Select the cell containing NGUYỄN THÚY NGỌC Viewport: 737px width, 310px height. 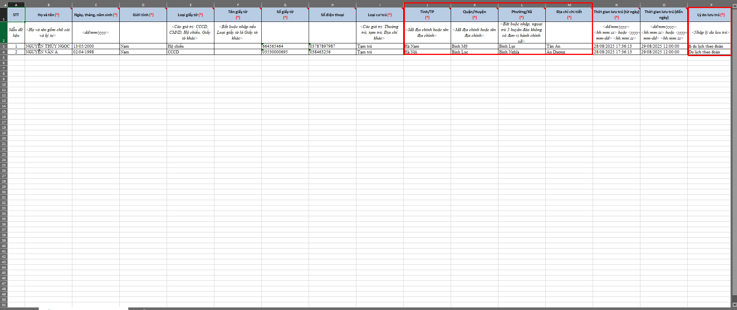48,46
